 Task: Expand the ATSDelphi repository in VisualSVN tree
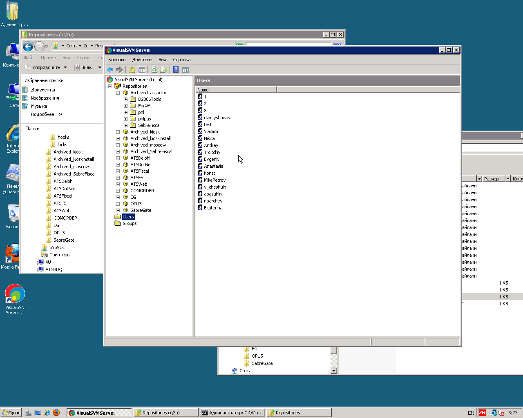tap(118, 158)
